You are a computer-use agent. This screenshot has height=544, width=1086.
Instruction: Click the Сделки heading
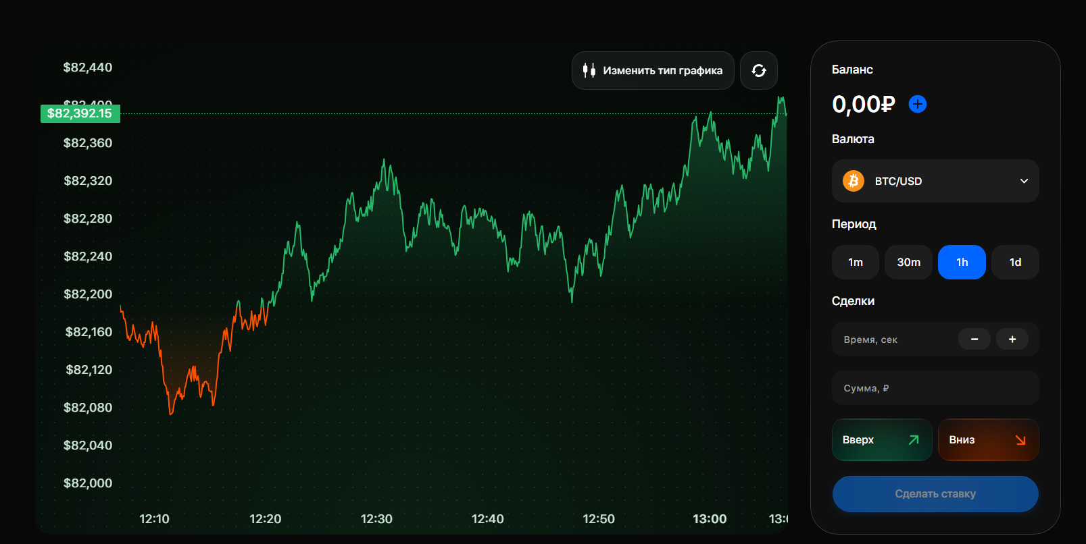(x=853, y=301)
